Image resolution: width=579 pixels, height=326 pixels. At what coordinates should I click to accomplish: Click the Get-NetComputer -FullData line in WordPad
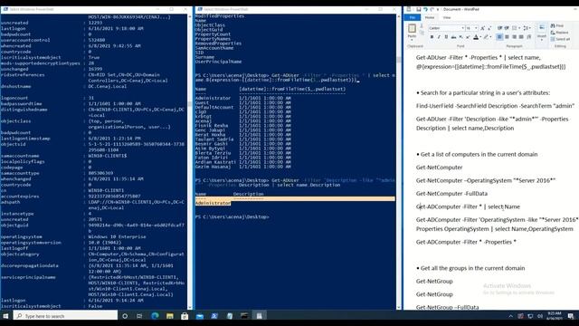(x=451, y=194)
